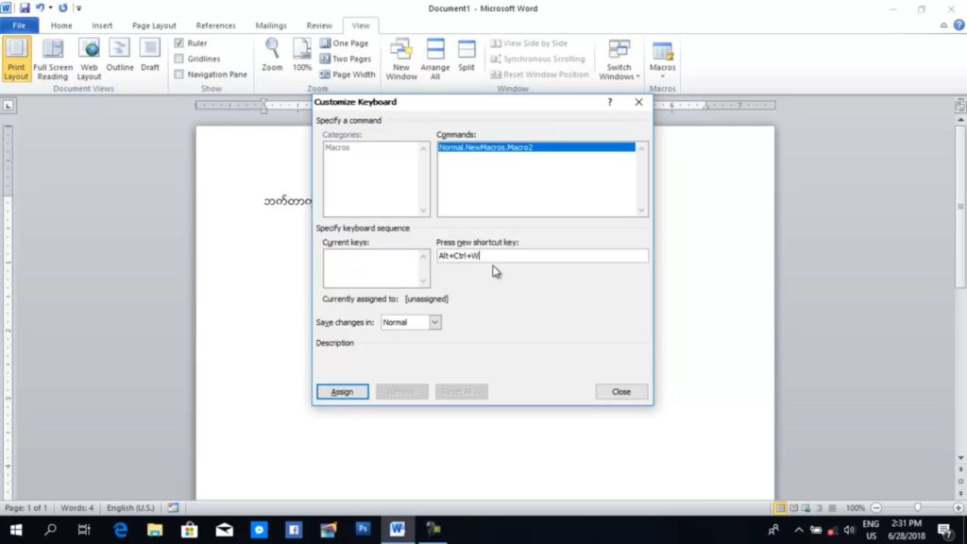The image size is (967, 544).
Task: Close Customize Keyboard with X
Action: (638, 102)
